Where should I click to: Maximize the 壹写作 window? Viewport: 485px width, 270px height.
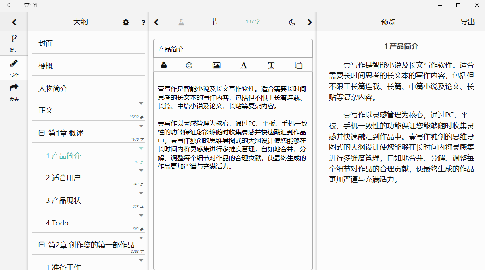point(458,5)
